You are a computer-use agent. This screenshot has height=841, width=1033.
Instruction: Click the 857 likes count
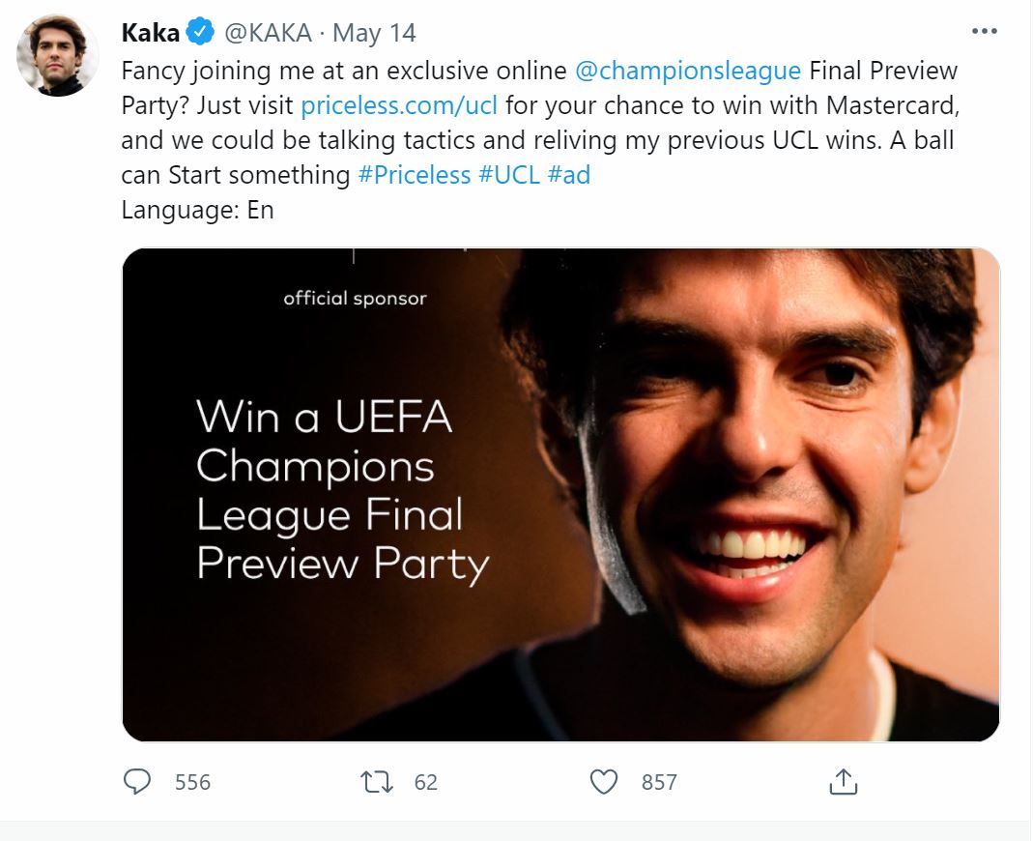[659, 782]
